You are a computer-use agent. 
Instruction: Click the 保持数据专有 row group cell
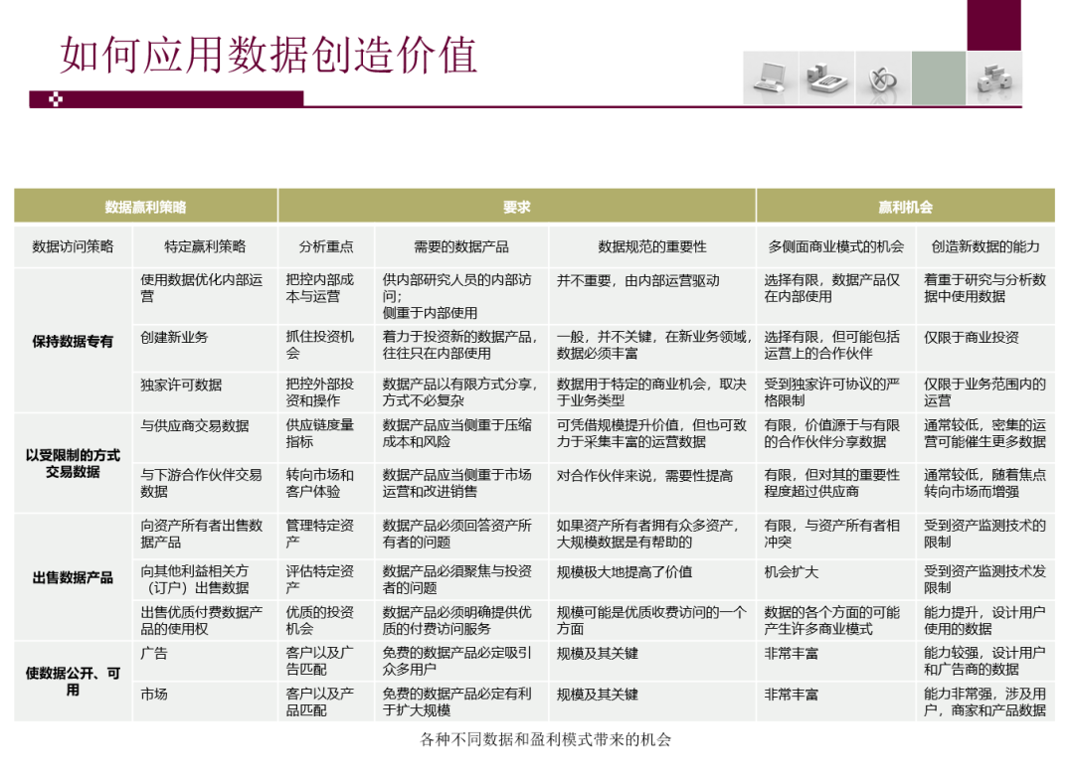[73, 341]
